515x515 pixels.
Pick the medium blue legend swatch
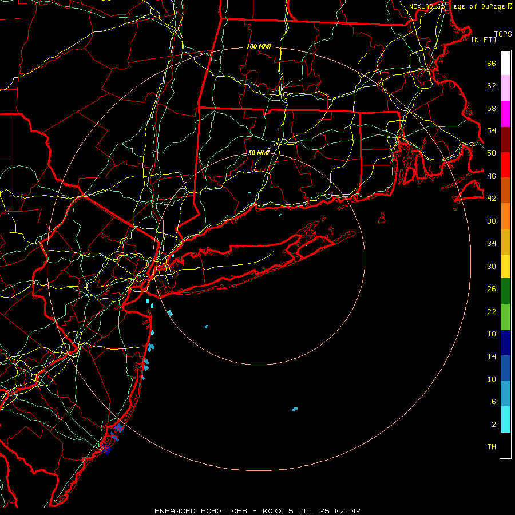pyautogui.click(x=505, y=368)
